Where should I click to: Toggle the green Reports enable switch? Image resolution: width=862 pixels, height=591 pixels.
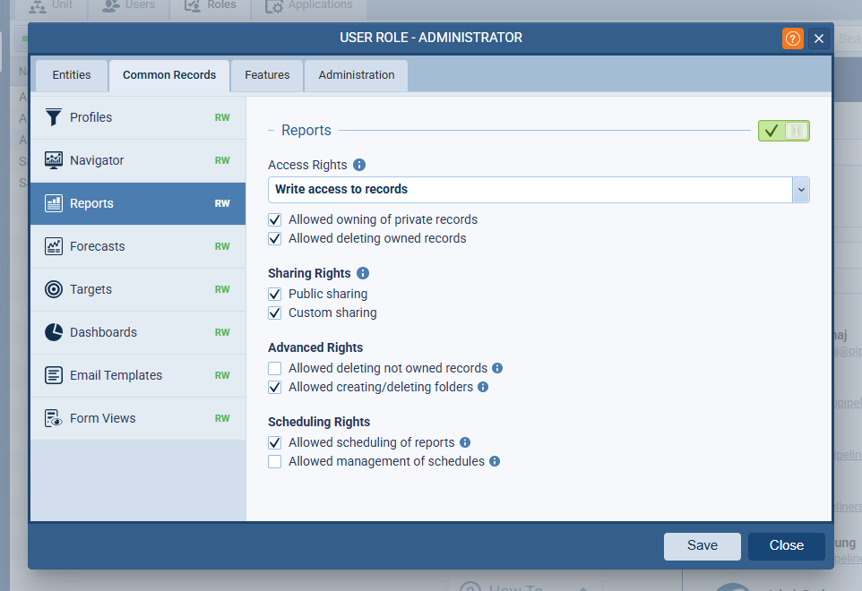[783, 131]
